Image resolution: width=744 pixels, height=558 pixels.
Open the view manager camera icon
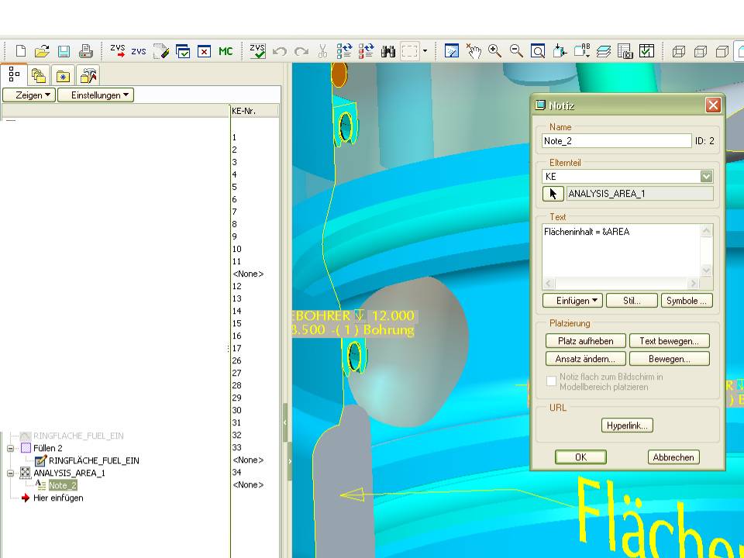click(x=625, y=51)
